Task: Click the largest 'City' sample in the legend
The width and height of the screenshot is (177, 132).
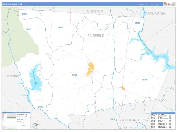Action: coord(26,114)
